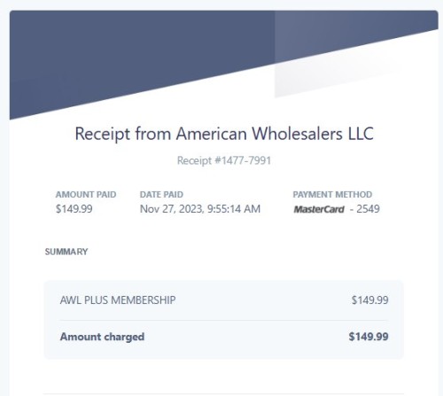
Task: Click the MasterCard logo
Action: click(x=319, y=209)
